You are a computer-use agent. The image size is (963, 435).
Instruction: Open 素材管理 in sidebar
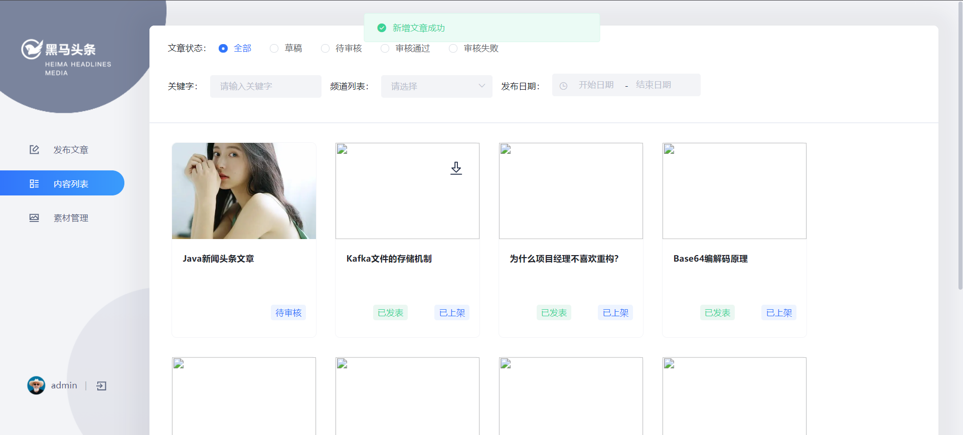pyautogui.click(x=62, y=217)
